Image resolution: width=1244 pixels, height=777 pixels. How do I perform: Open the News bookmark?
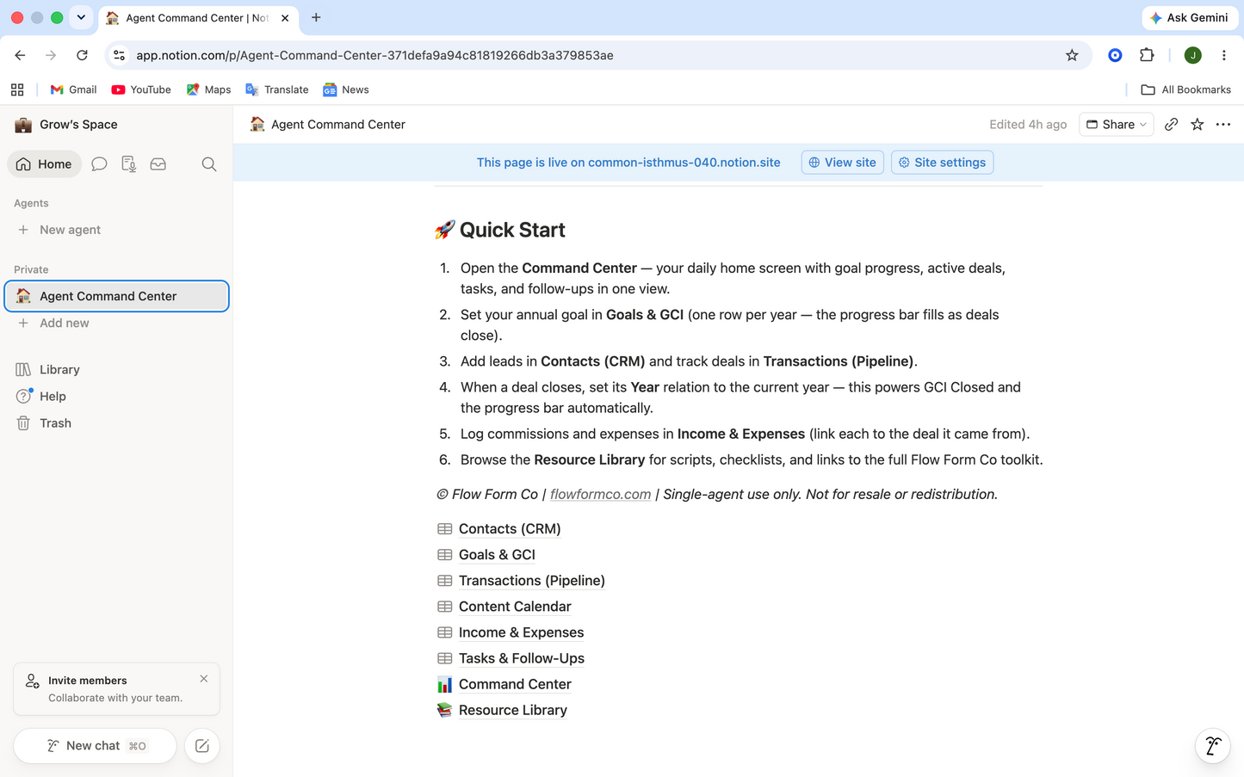[346, 89]
